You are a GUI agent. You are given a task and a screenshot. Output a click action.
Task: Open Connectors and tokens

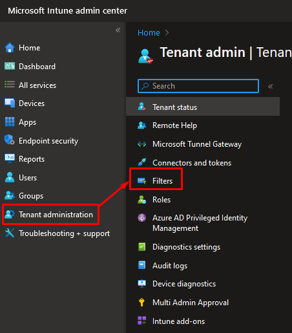click(x=192, y=163)
